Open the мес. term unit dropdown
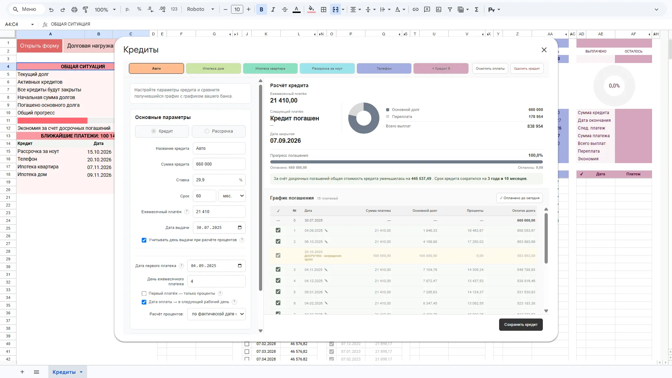The width and height of the screenshot is (672, 378). pos(232,196)
